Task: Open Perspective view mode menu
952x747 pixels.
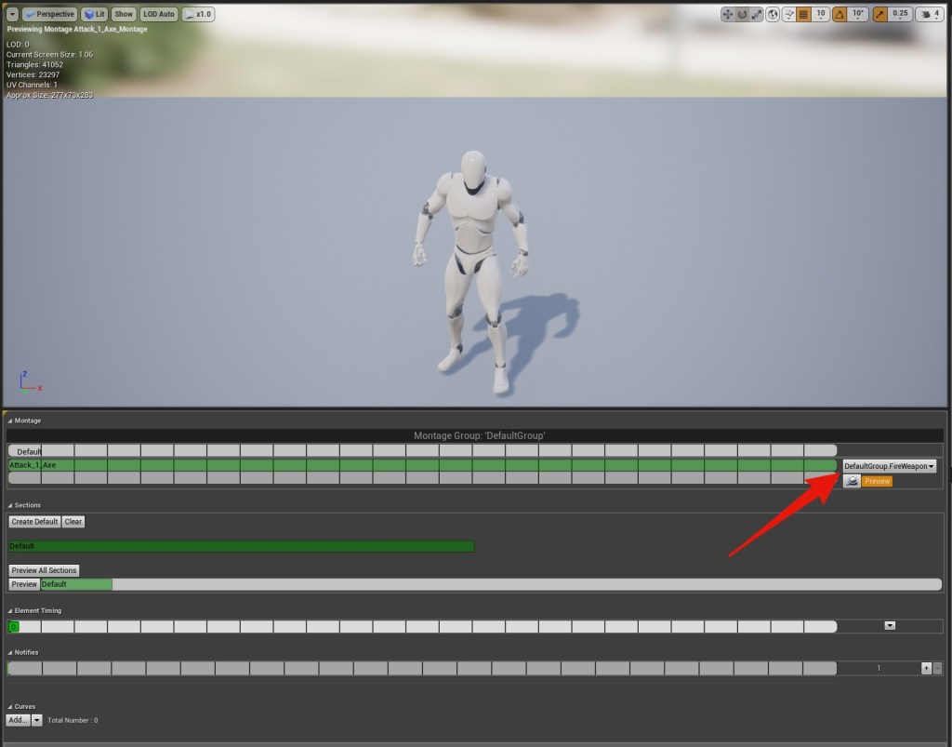Action: (49, 14)
